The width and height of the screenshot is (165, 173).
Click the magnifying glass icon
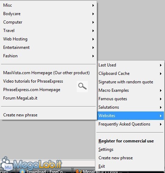point(82,86)
